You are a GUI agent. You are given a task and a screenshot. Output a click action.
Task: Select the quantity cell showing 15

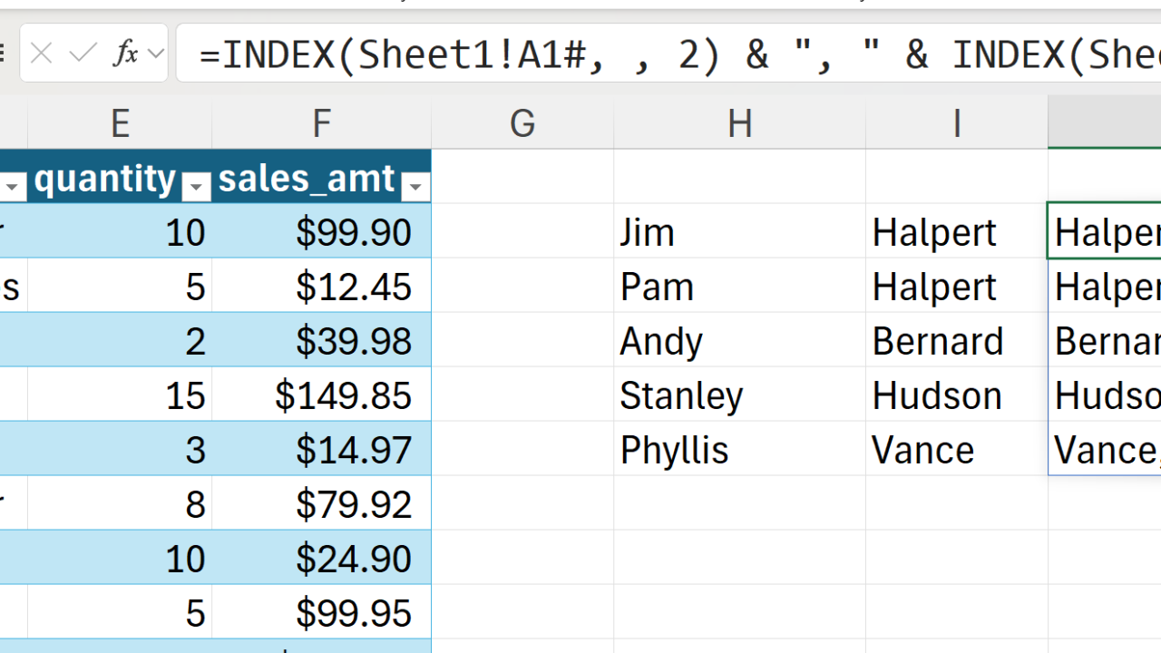(120, 395)
